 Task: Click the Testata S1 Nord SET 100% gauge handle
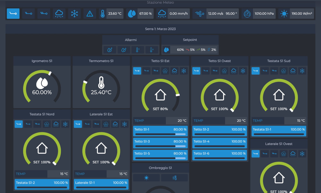(x=55, y=163)
